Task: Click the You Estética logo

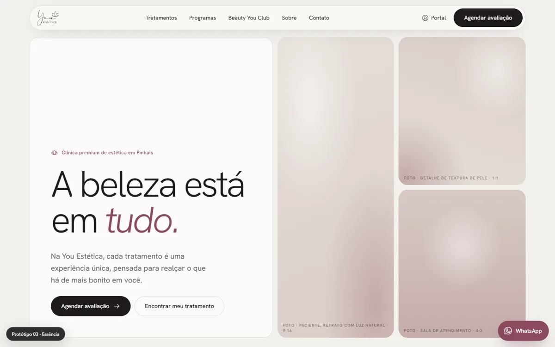Action: pos(48,18)
